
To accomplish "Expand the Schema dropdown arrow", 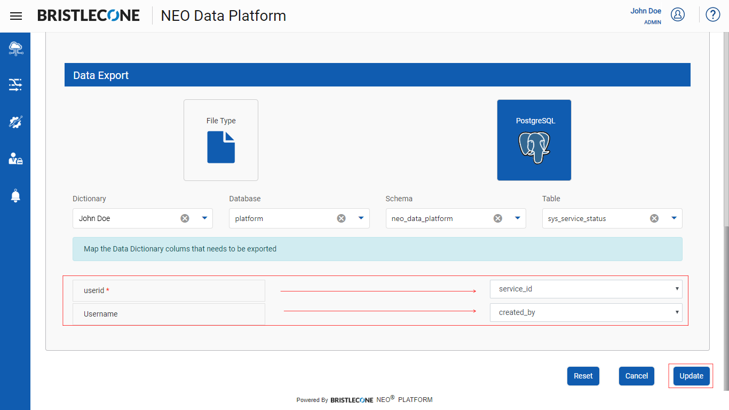I will (517, 218).
